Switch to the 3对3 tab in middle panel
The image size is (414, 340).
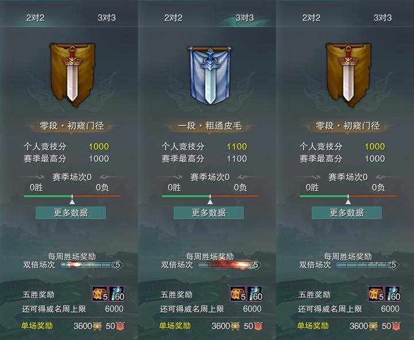click(x=244, y=18)
